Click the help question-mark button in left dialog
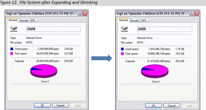Viewport: 206px width, 110px height. [x=80, y=13]
